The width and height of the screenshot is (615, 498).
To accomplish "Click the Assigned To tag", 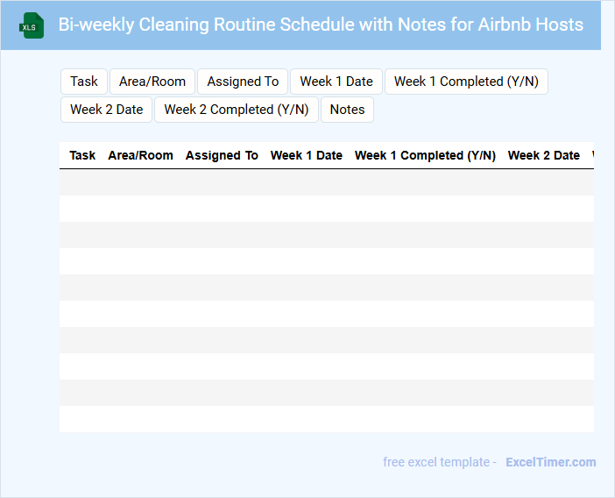I will coord(243,82).
